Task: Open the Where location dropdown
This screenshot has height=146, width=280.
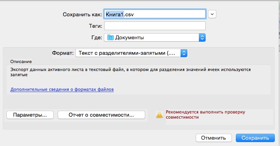Action: 155,38
